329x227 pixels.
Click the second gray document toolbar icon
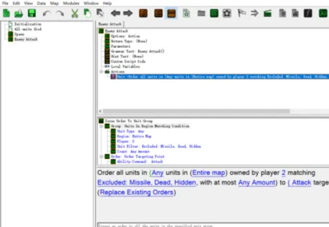pos(295,13)
